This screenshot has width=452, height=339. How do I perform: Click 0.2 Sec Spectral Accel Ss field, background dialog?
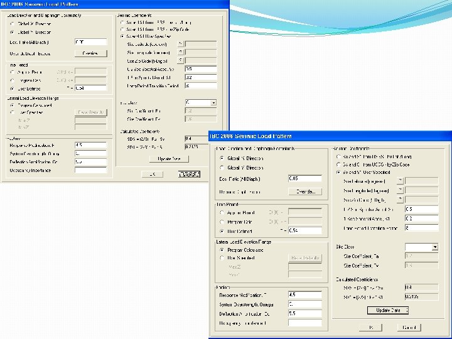coord(201,69)
